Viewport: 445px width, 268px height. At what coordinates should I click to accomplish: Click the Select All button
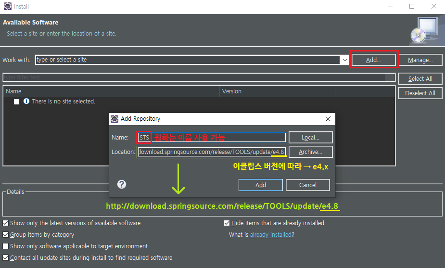(x=420, y=78)
